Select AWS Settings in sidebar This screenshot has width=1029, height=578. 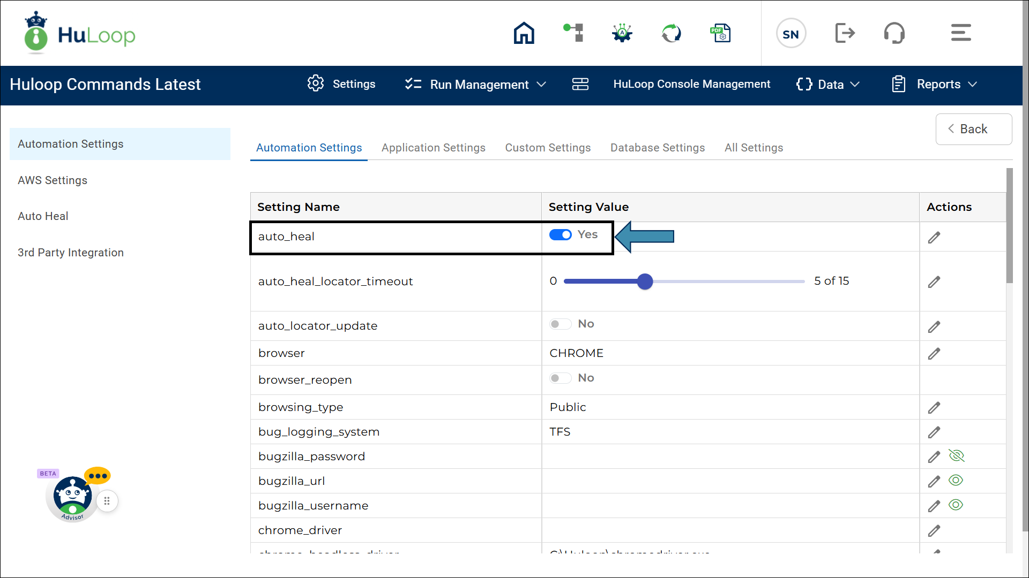pos(53,180)
